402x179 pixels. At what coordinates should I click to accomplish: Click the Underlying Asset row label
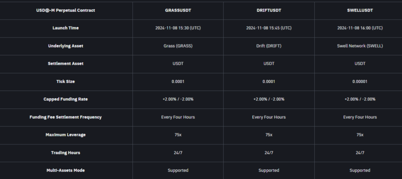coord(66,46)
